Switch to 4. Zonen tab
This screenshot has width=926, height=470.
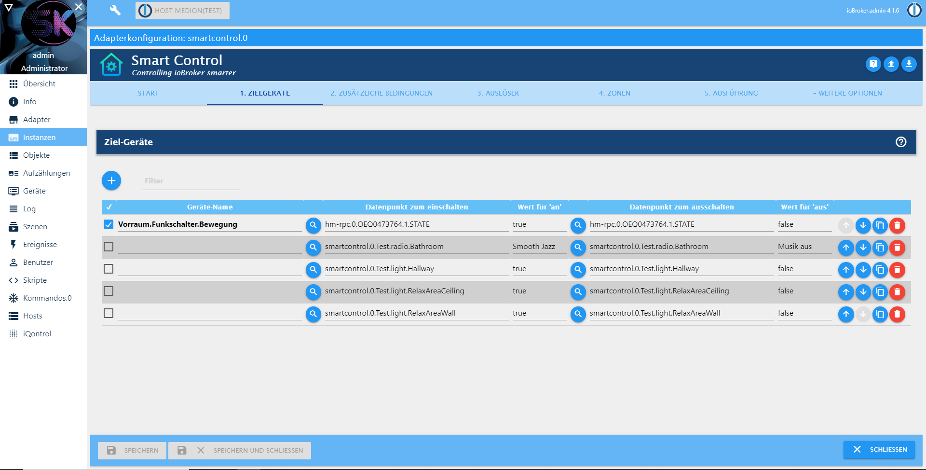click(x=614, y=93)
